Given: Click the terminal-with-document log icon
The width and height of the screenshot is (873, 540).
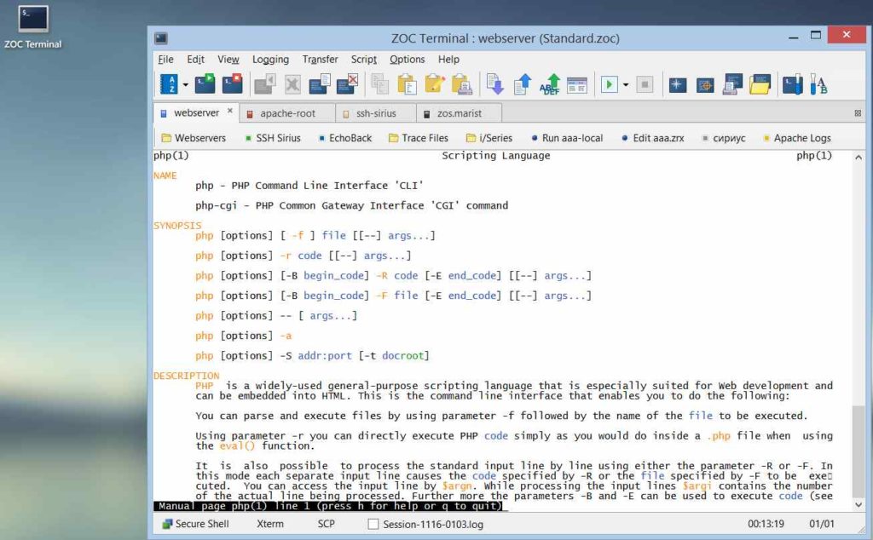Looking at the screenshot, I should click(320, 84).
